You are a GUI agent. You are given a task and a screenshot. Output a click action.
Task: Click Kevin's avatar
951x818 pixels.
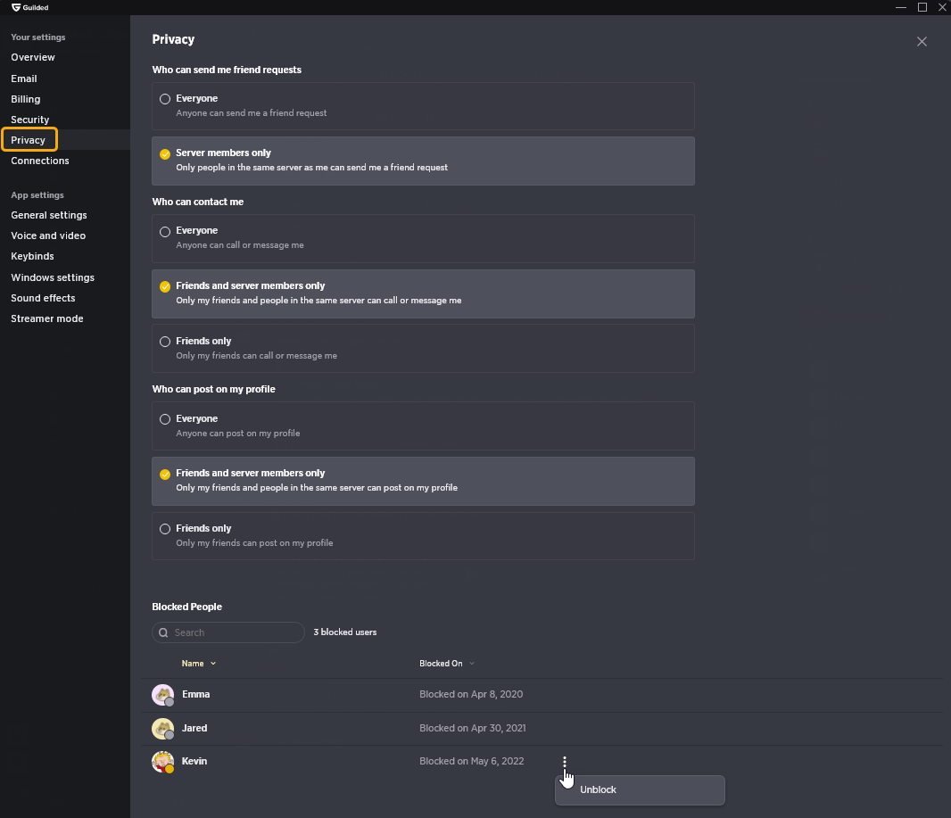pos(162,762)
